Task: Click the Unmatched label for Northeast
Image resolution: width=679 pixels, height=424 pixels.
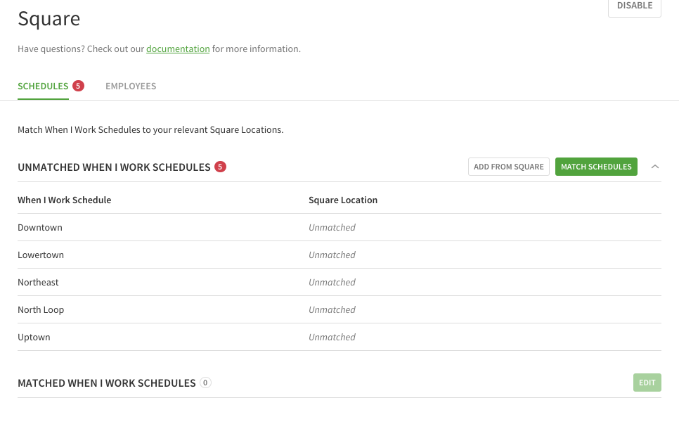Action: tap(332, 282)
